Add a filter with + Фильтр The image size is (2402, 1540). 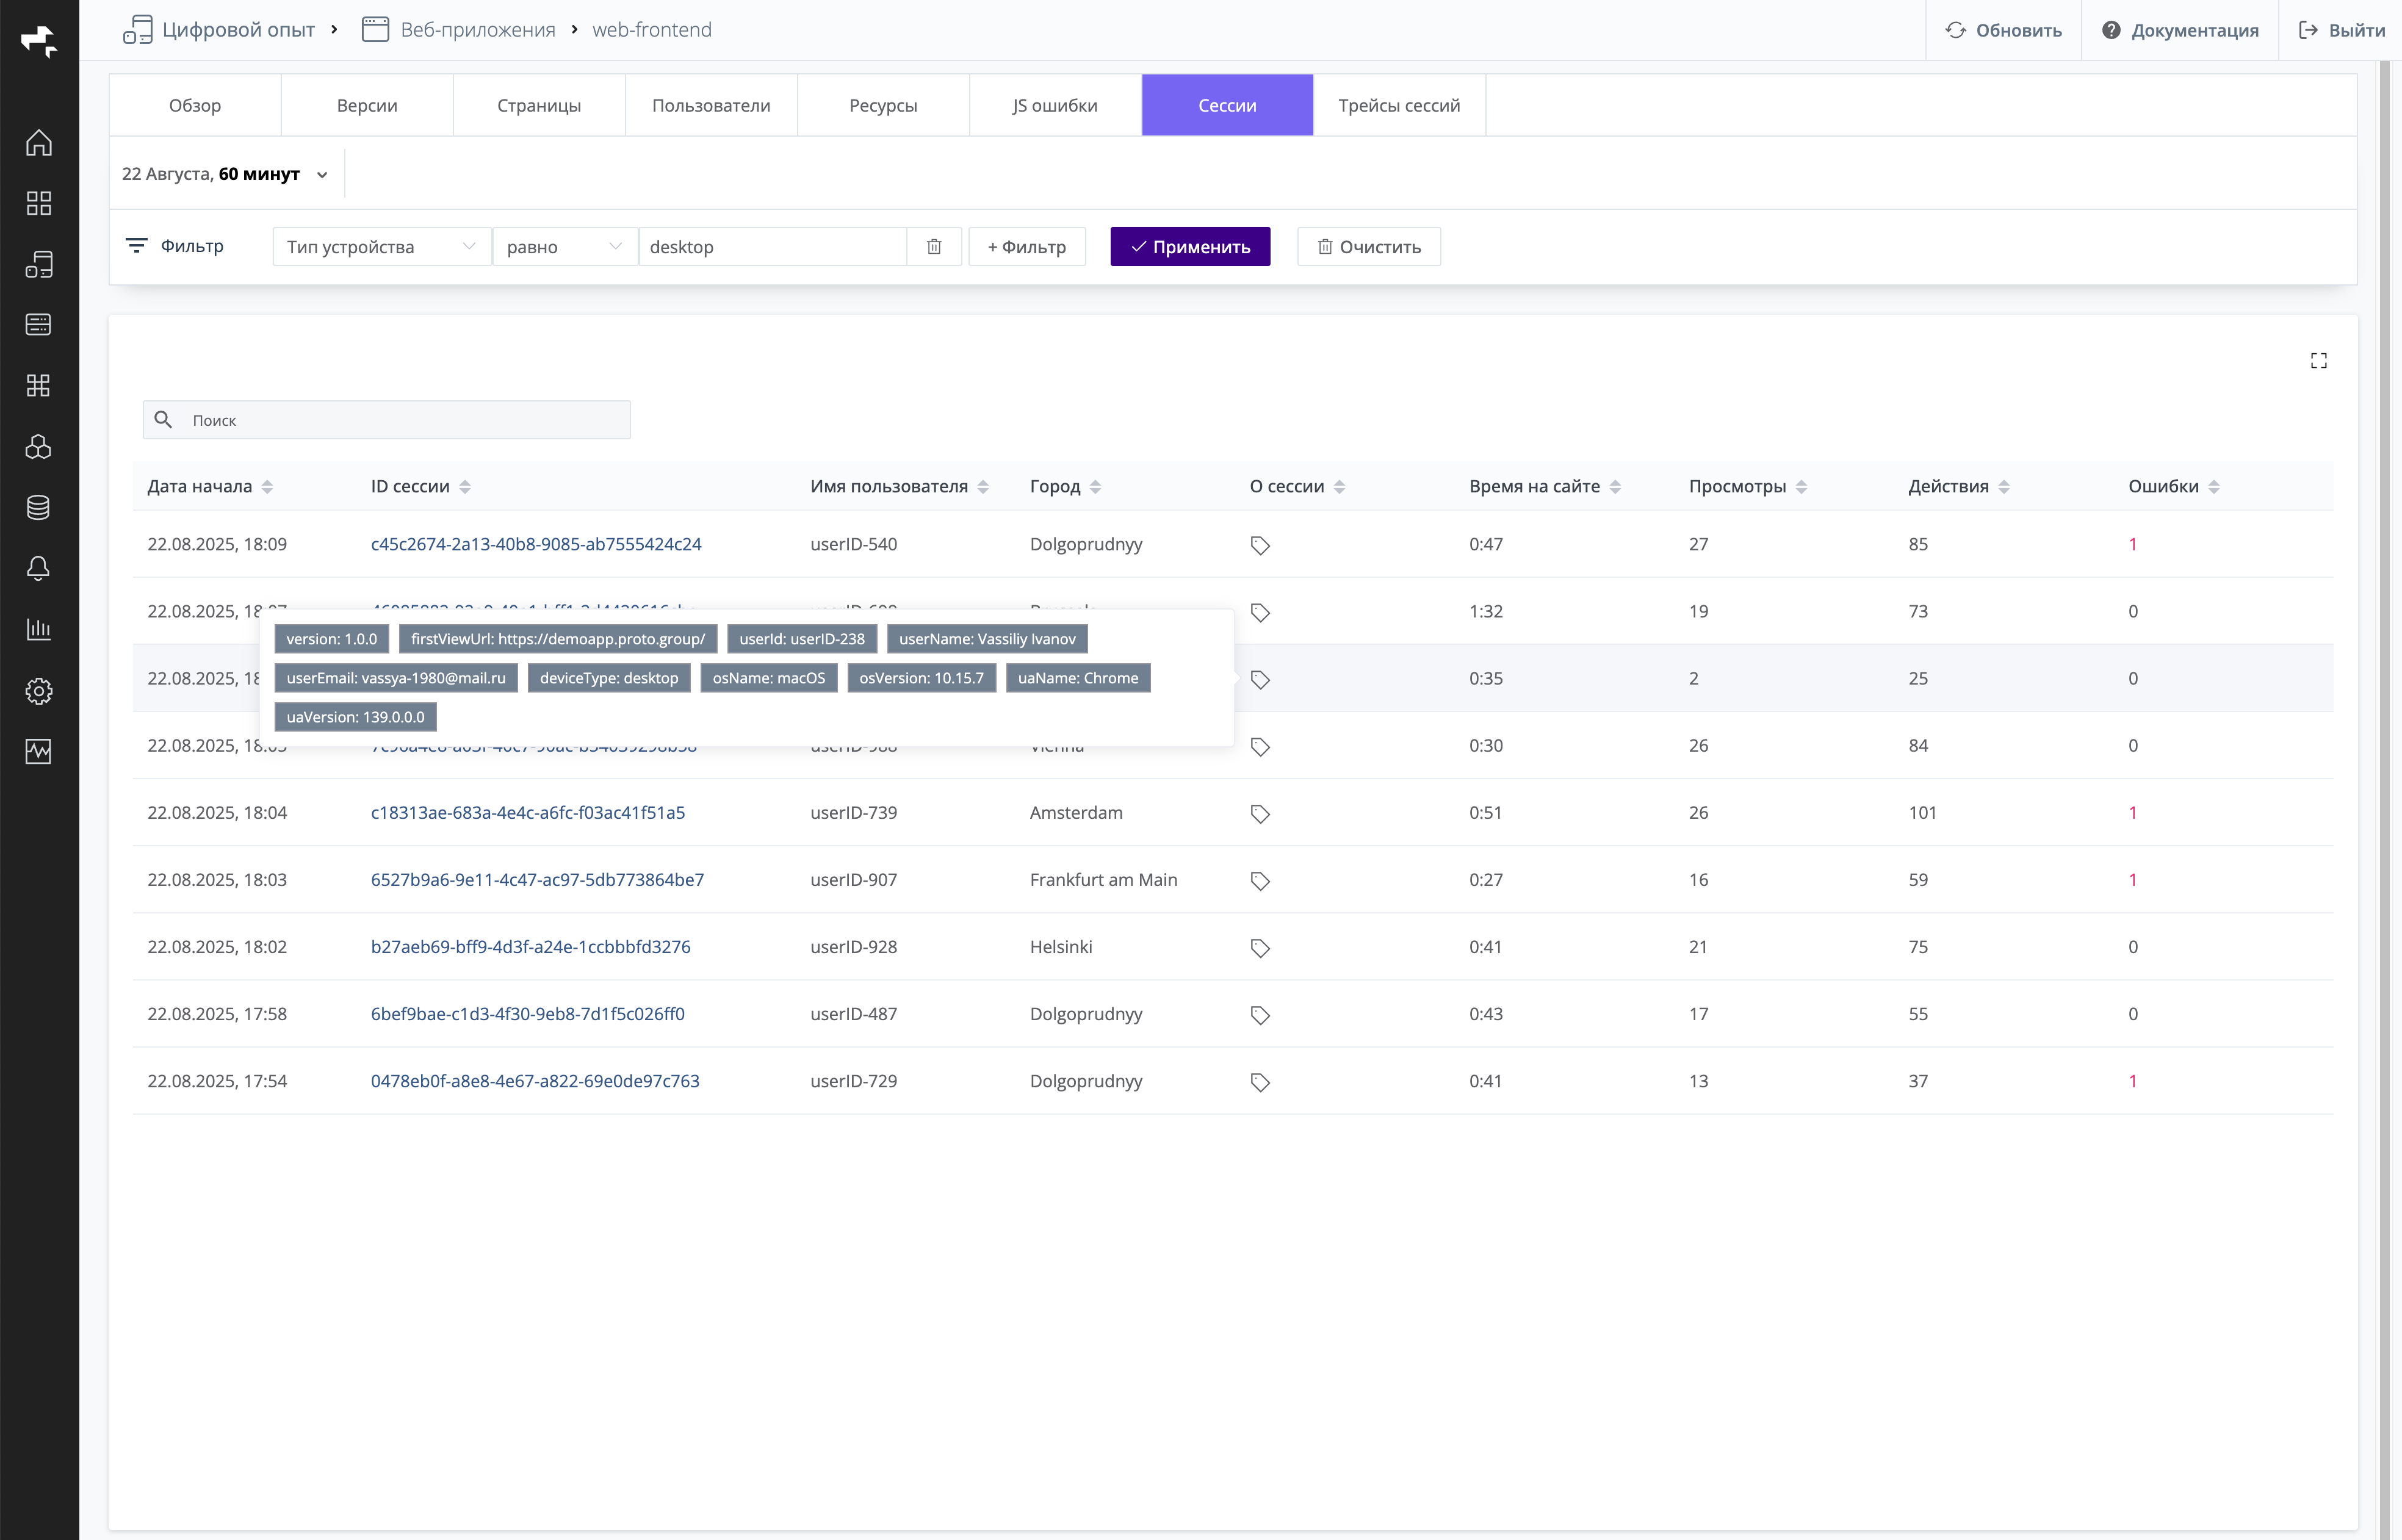click(x=1027, y=247)
